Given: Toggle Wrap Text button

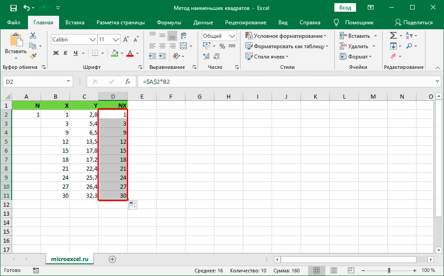Looking at the screenshot, I should (184, 36).
